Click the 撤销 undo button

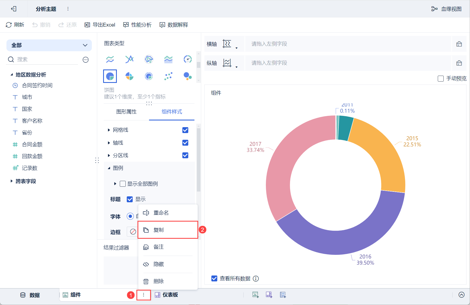[x=41, y=25]
